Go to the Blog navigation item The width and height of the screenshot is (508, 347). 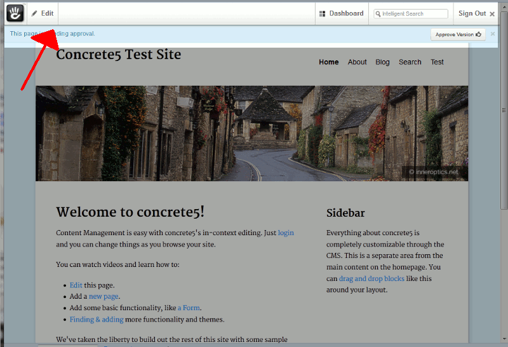(x=382, y=62)
